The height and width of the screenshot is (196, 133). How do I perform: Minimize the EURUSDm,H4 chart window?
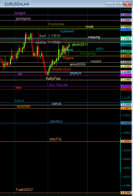pos(109,4)
